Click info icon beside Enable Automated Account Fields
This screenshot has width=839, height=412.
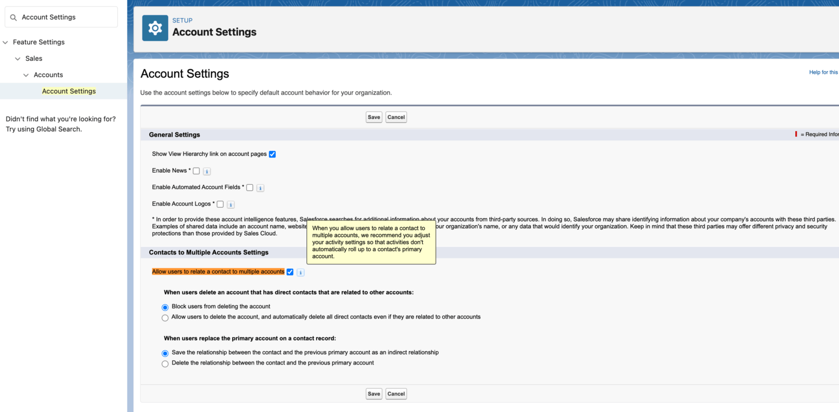point(260,187)
